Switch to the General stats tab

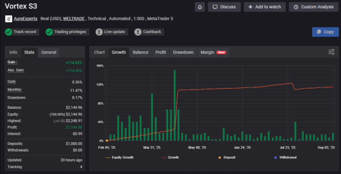tap(49, 52)
